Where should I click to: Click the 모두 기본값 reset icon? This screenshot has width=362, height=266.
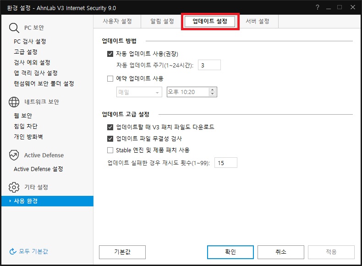coord(13,251)
